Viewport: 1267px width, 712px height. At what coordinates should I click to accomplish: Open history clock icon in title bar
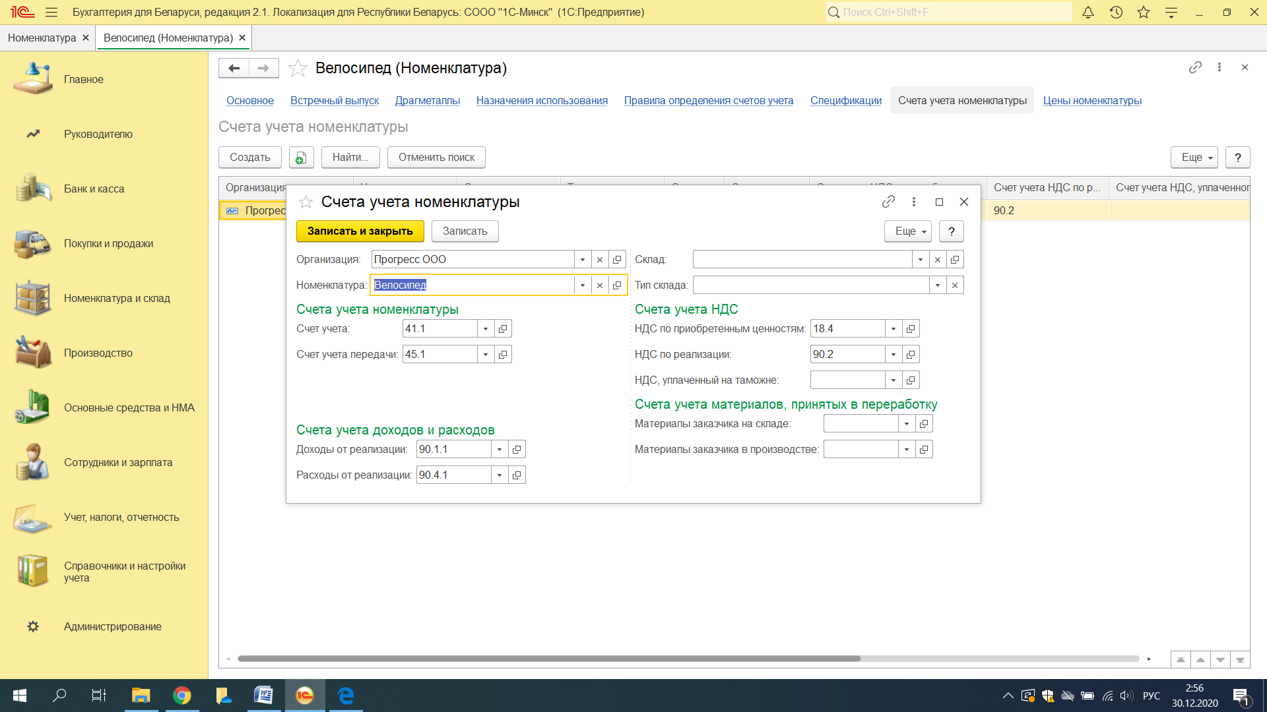(x=1116, y=12)
